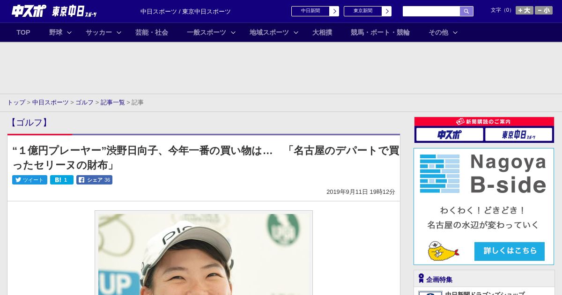Image resolution: width=562 pixels, height=295 pixels.
Task: Click the article headline about 渋野日向子
Action: [206, 158]
